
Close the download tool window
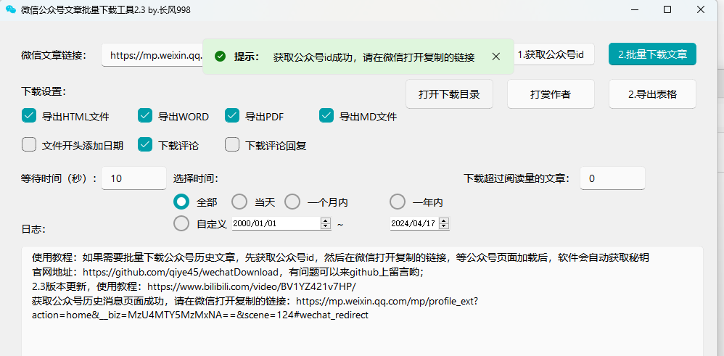point(701,9)
